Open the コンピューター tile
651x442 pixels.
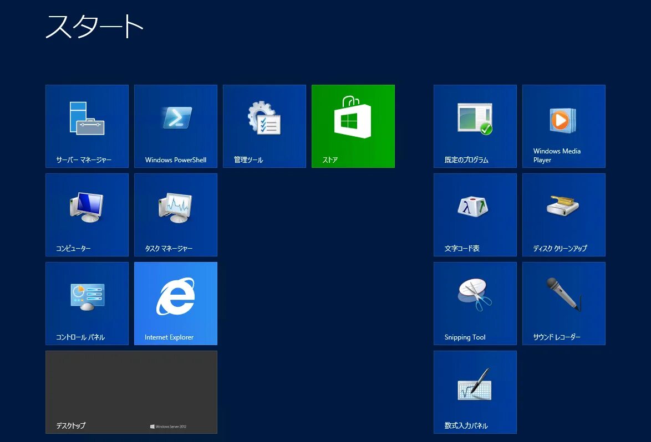coord(87,215)
